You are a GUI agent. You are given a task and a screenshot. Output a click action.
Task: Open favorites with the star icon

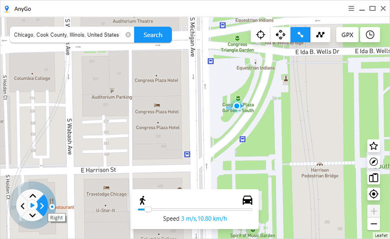[374, 146]
